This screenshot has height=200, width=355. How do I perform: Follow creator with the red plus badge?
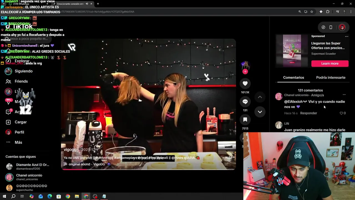click(x=245, y=72)
